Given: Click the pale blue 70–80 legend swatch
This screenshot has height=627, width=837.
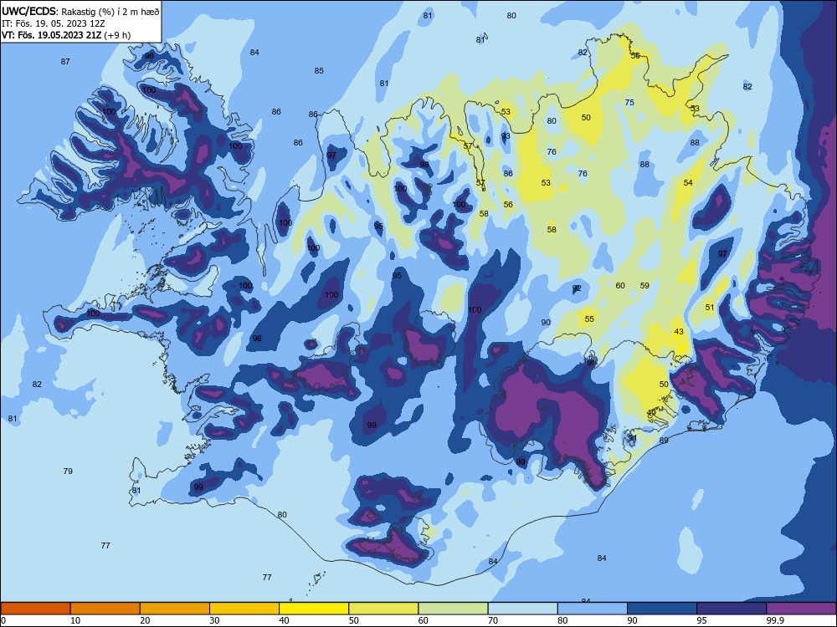Looking at the screenshot, I should click(x=522, y=609).
